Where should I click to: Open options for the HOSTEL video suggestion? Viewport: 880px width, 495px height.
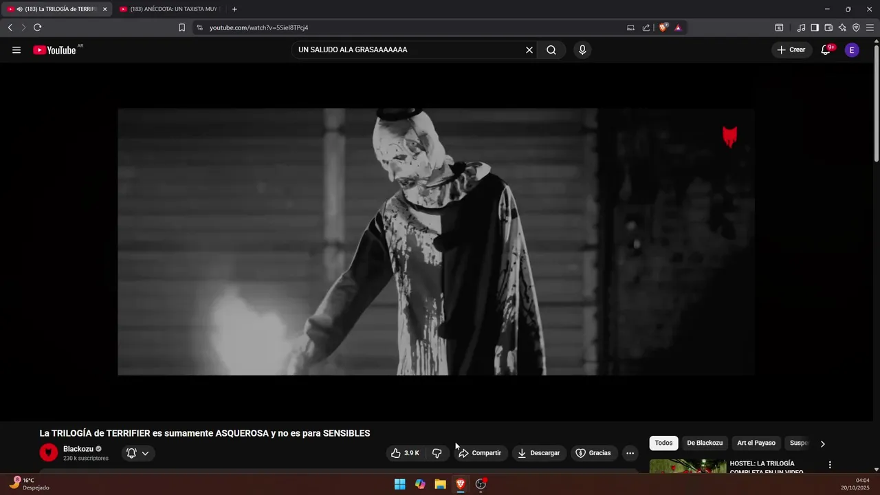830,465
